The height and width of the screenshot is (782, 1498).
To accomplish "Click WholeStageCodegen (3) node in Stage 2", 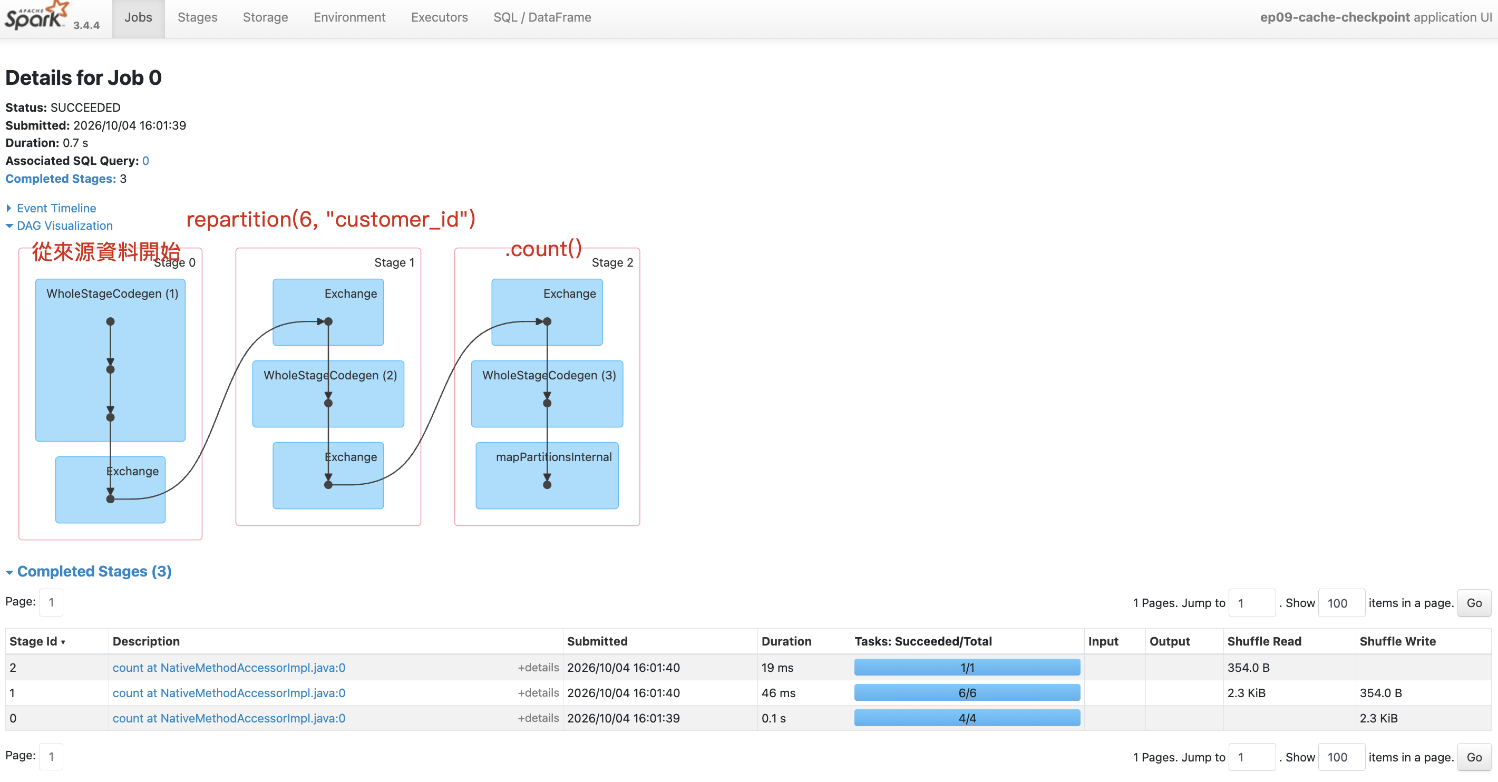I will [547, 394].
